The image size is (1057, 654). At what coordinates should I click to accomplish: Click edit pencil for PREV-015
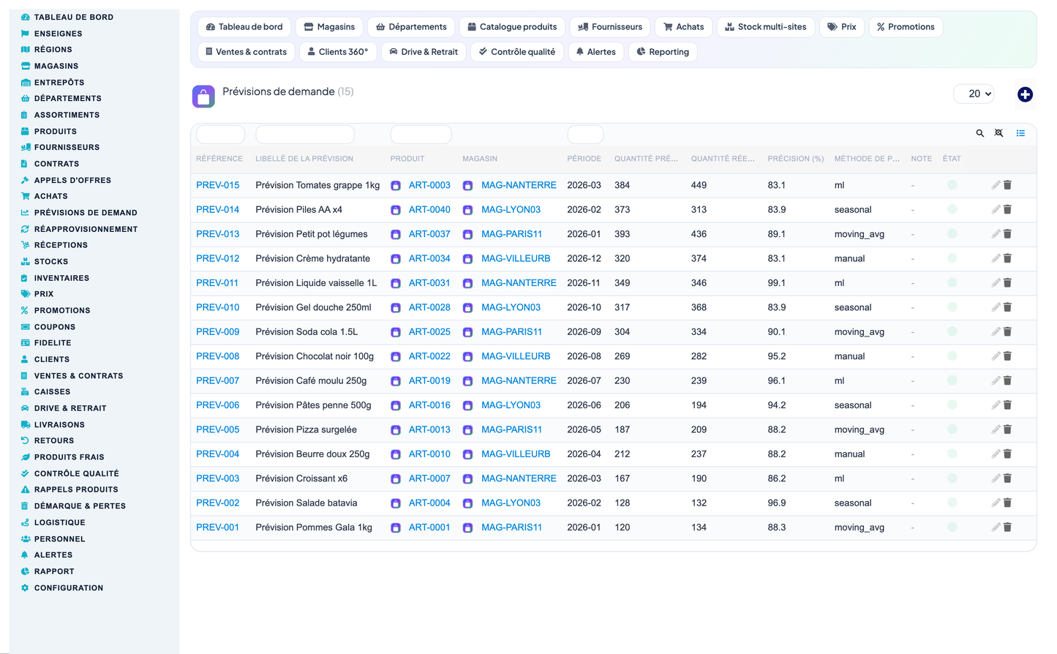996,185
